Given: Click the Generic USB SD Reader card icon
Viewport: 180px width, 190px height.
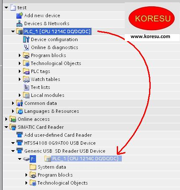Looking at the screenshot, I should click(x=19, y=151).
